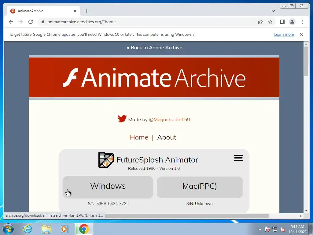
Task: Click the scroll down arrow
Action: coord(306,211)
